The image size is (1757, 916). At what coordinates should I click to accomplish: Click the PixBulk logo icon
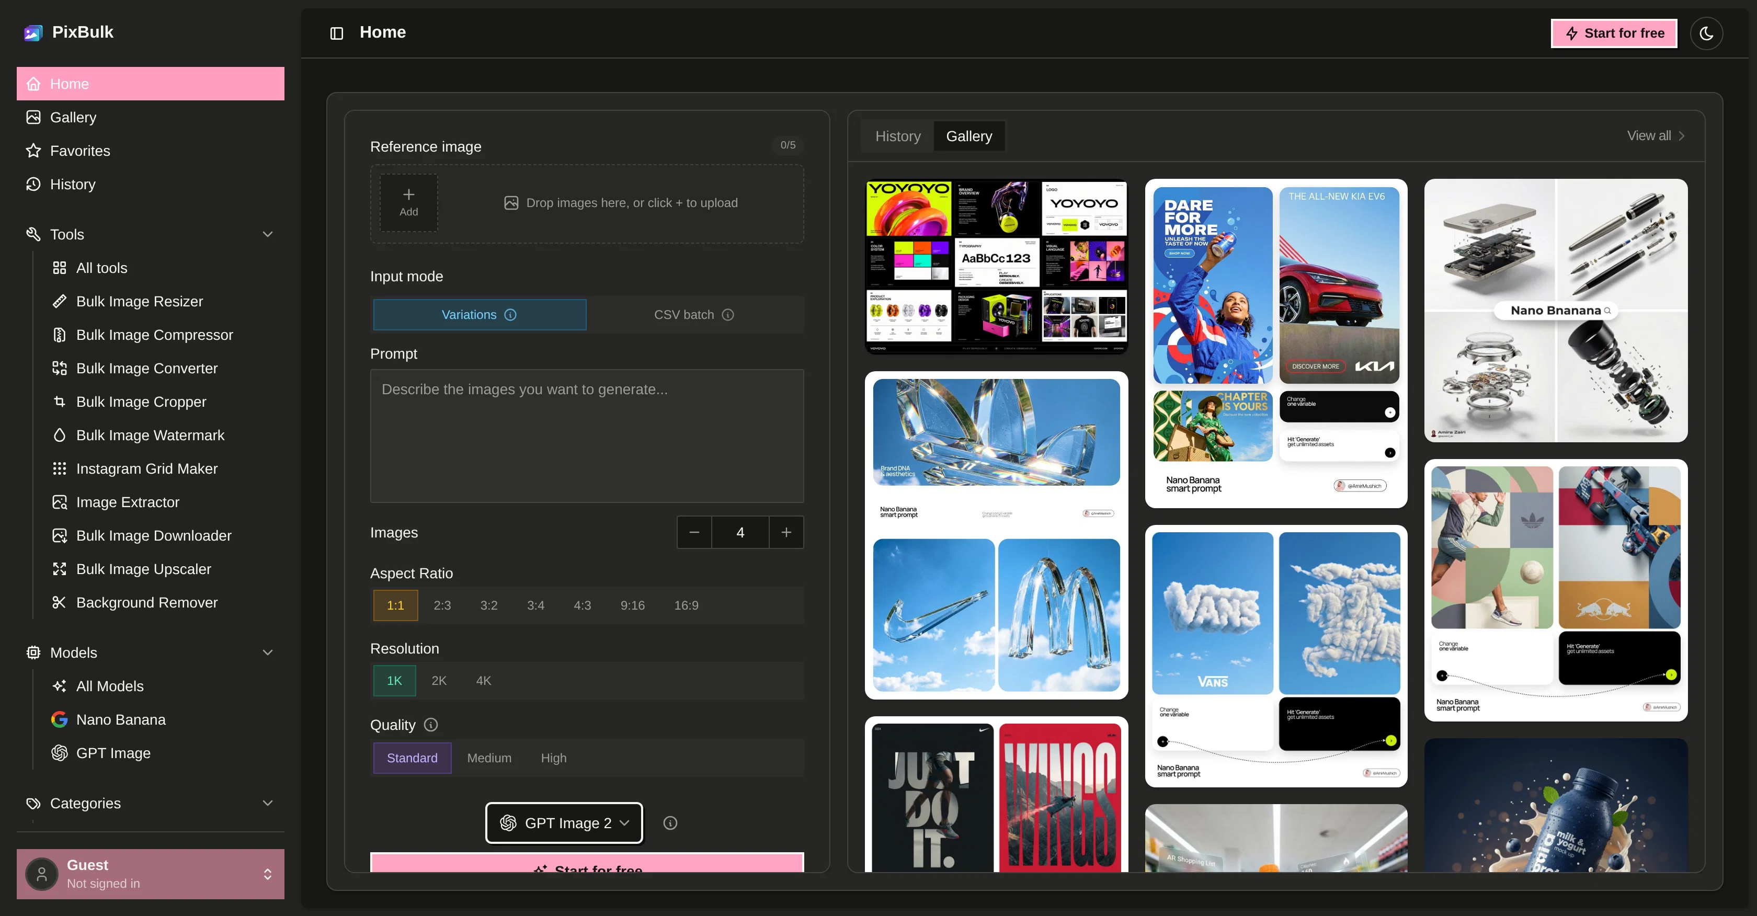(33, 32)
